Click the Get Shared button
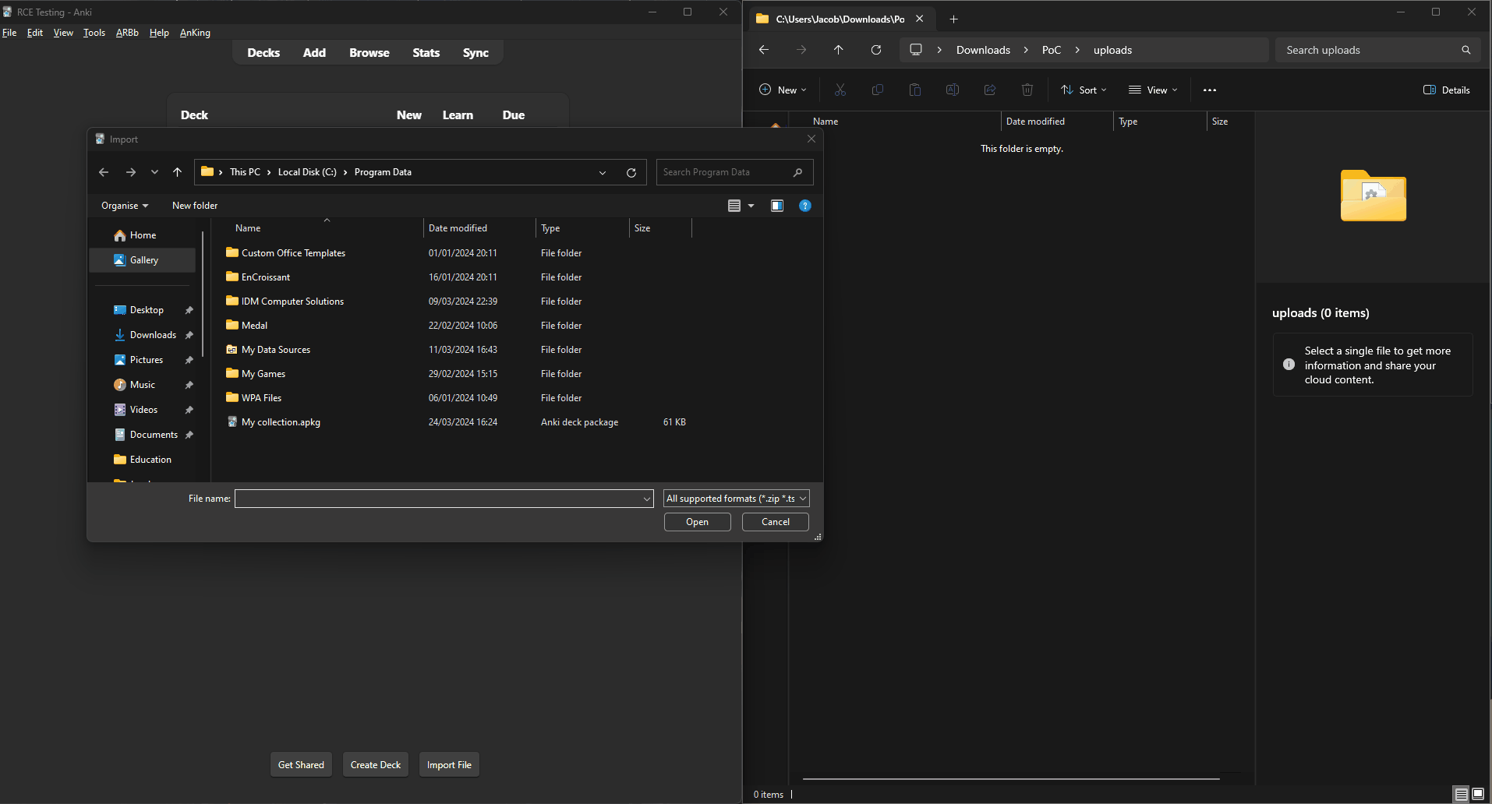This screenshot has height=804, width=1492. coord(301,765)
